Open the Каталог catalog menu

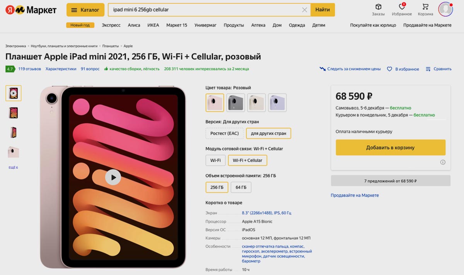tap(85, 10)
